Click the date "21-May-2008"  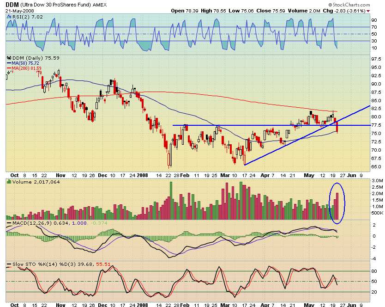pyautogui.click(x=20, y=11)
